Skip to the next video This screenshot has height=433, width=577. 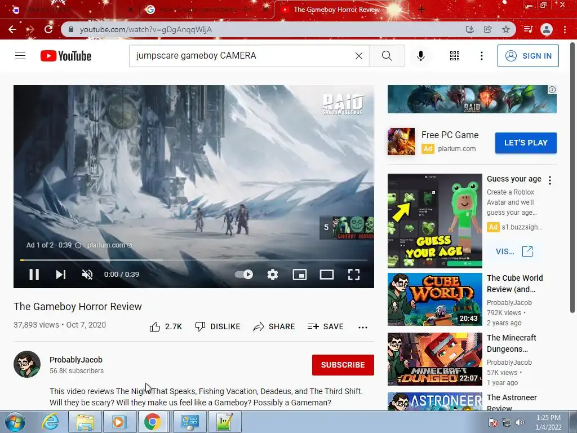coord(61,275)
